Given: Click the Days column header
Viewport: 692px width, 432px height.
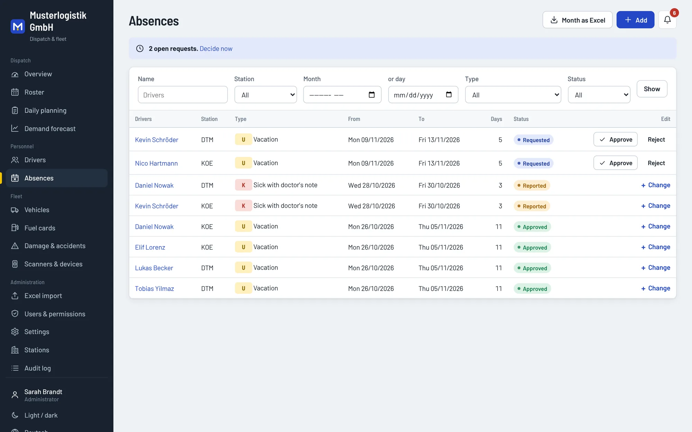Looking at the screenshot, I should 496,119.
